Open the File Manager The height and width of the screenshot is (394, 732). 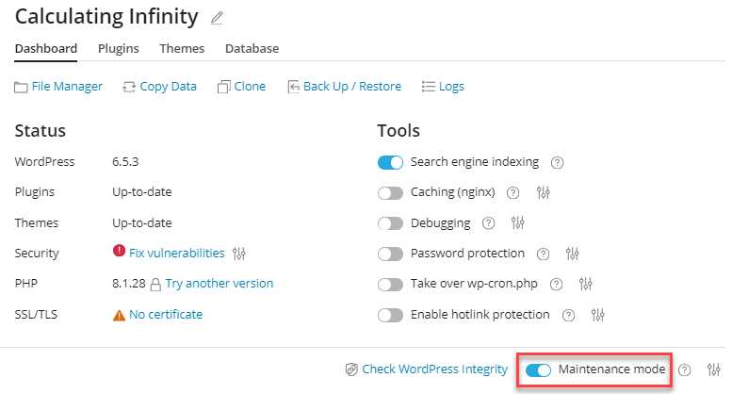coord(58,86)
